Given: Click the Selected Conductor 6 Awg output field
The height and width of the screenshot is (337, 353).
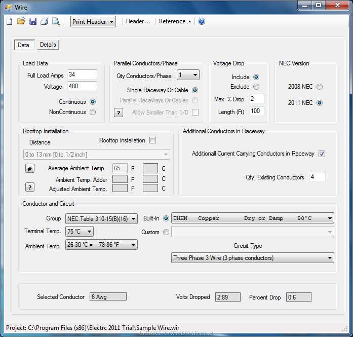Looking at the screenshot, I should (x=108, y=296).
